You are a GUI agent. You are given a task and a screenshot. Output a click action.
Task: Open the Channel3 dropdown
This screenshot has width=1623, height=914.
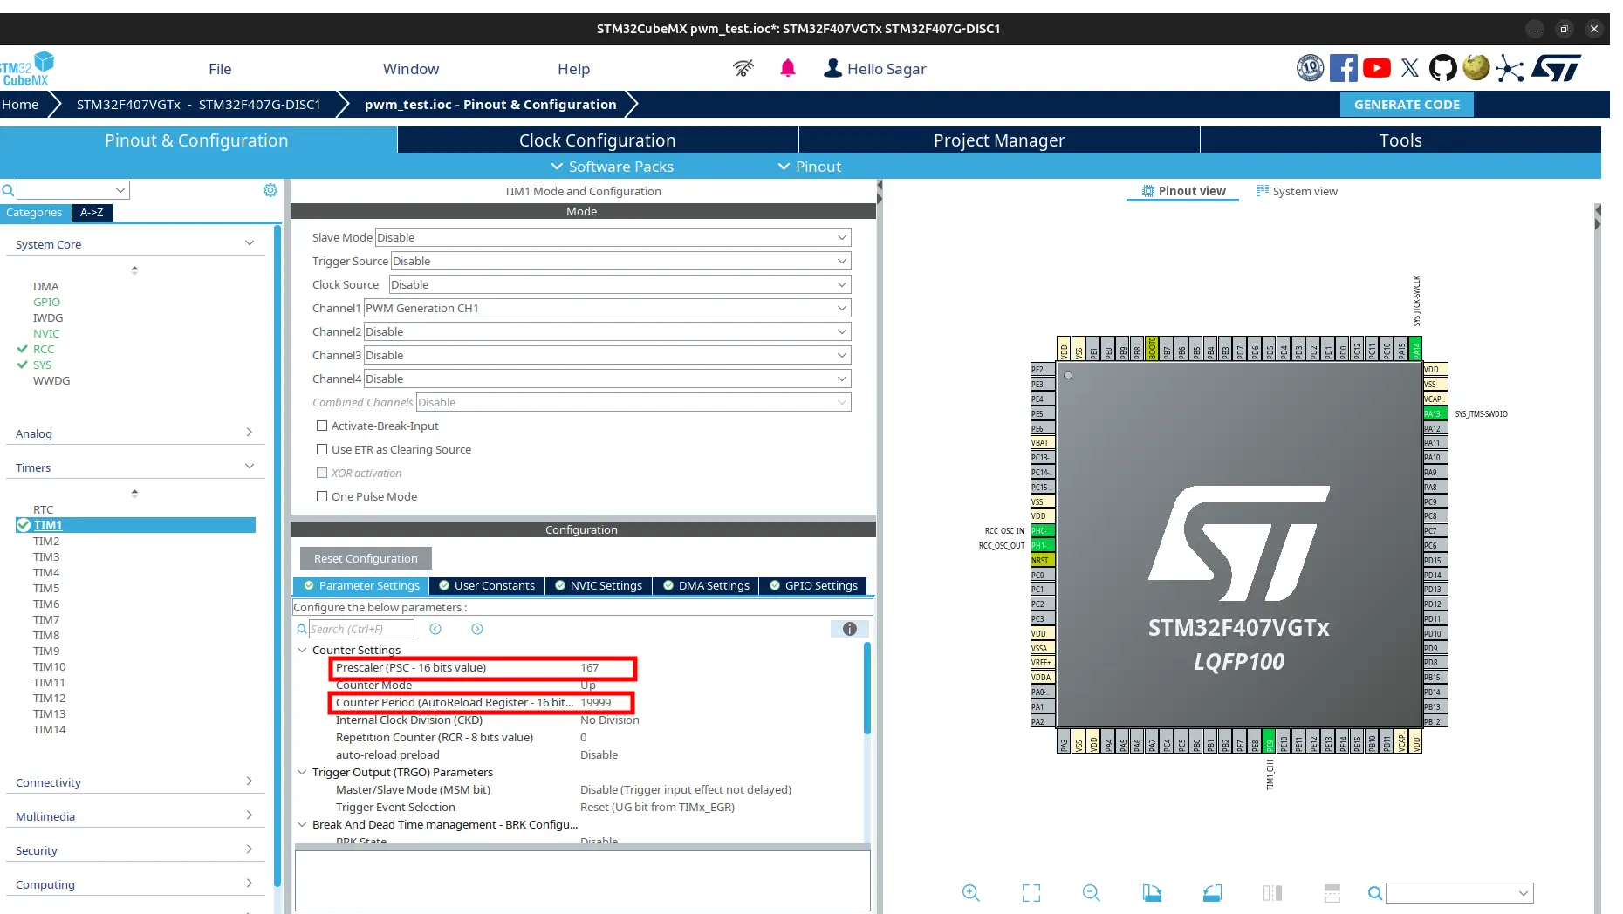click(607, 355)
